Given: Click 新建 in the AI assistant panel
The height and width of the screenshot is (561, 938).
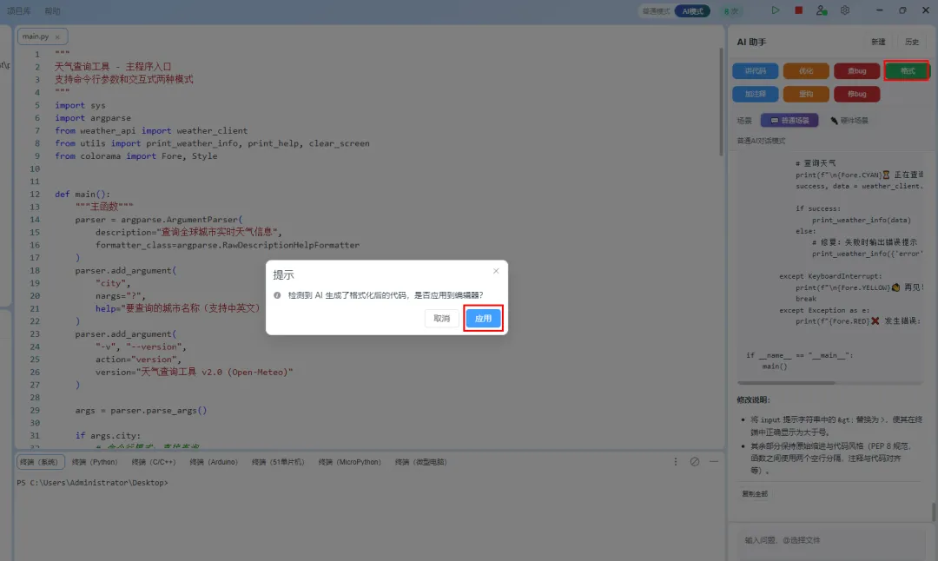Looking at the screenshot, I should click(878, 42).
